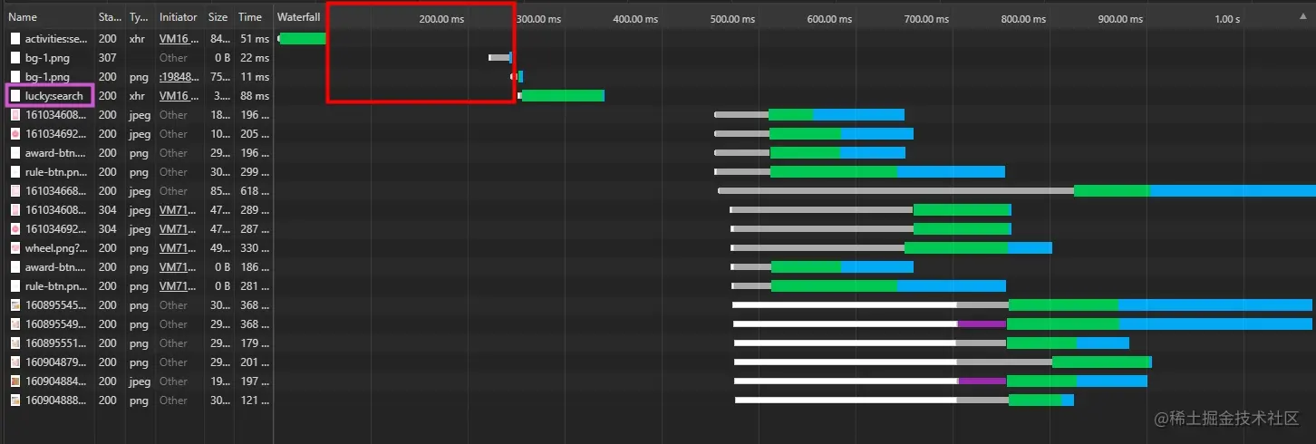Click the 330 time cell
Image resolution: width=1316 pixels, height=444 pixels.
point(254,248)
